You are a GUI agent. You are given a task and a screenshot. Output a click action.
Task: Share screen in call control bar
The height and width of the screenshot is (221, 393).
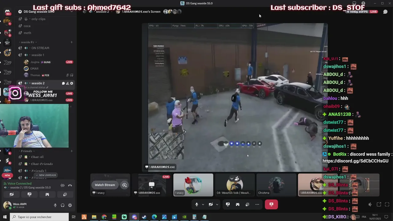[x=228, y=204]
